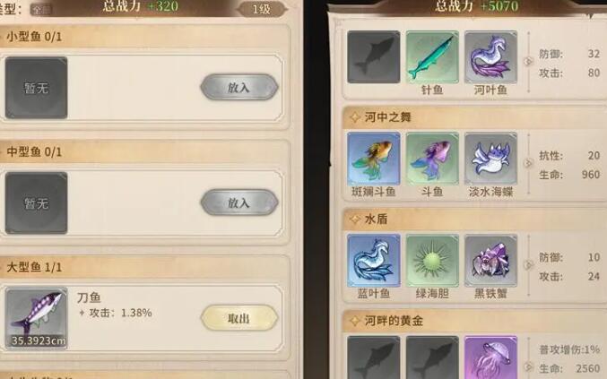
Task: Select the 河叶鱼 fish icon
Action: pyautogui.click(x=490, y=57)
